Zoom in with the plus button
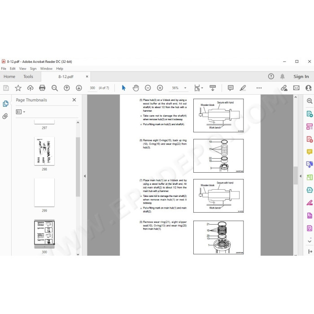The height and width of the screenshot is (314, 314). click(160, 88)
